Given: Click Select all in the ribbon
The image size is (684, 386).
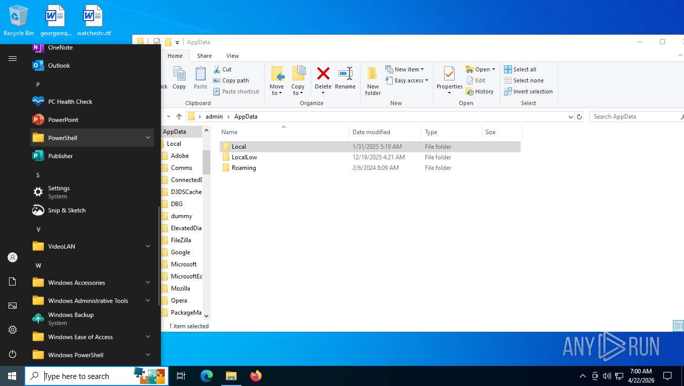Looking at the screenshot, I should 520,69.
